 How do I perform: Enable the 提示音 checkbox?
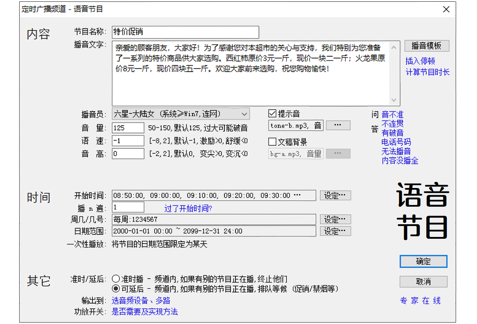[x=273, y=114]
